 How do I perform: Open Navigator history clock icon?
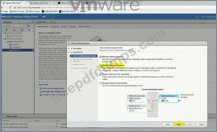pos(28,26)
